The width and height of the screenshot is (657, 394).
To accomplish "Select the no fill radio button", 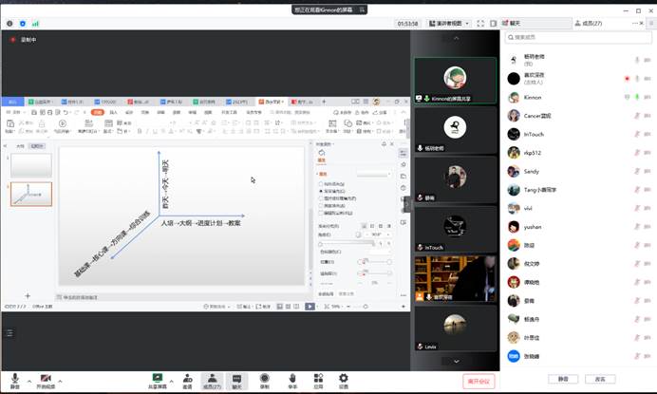I will coord(322,183).
